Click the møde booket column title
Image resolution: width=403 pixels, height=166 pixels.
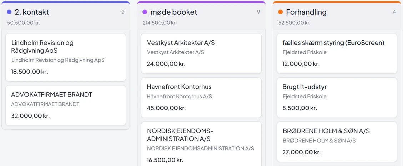pos(174,12)
